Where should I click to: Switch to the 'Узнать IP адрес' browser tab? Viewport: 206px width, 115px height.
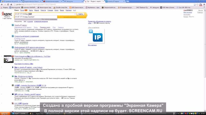(x=115, y=1)
